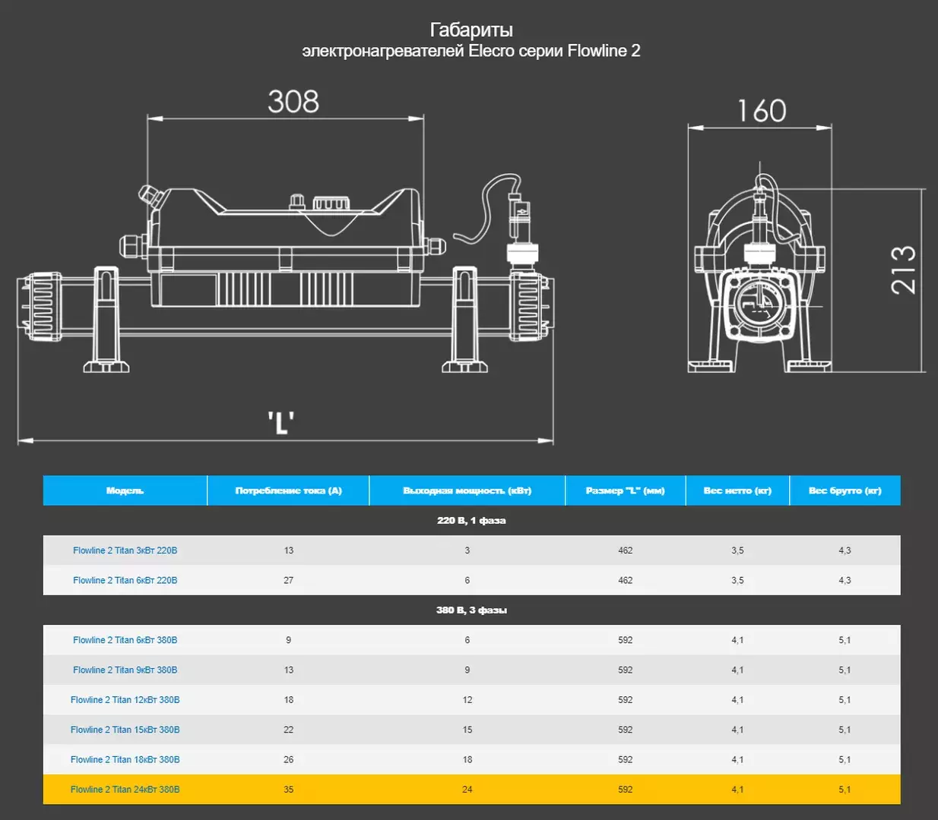Click gross weight 5,1 in 18кВт 380В row

845,759
